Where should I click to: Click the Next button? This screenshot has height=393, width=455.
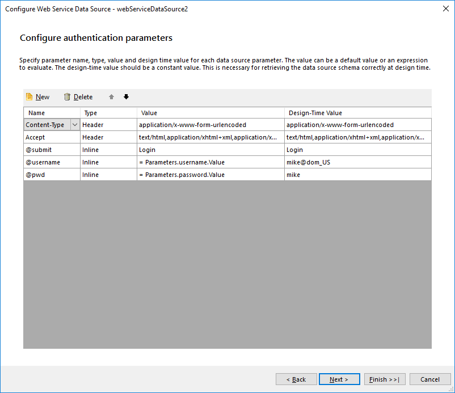(x=339, y=379)
